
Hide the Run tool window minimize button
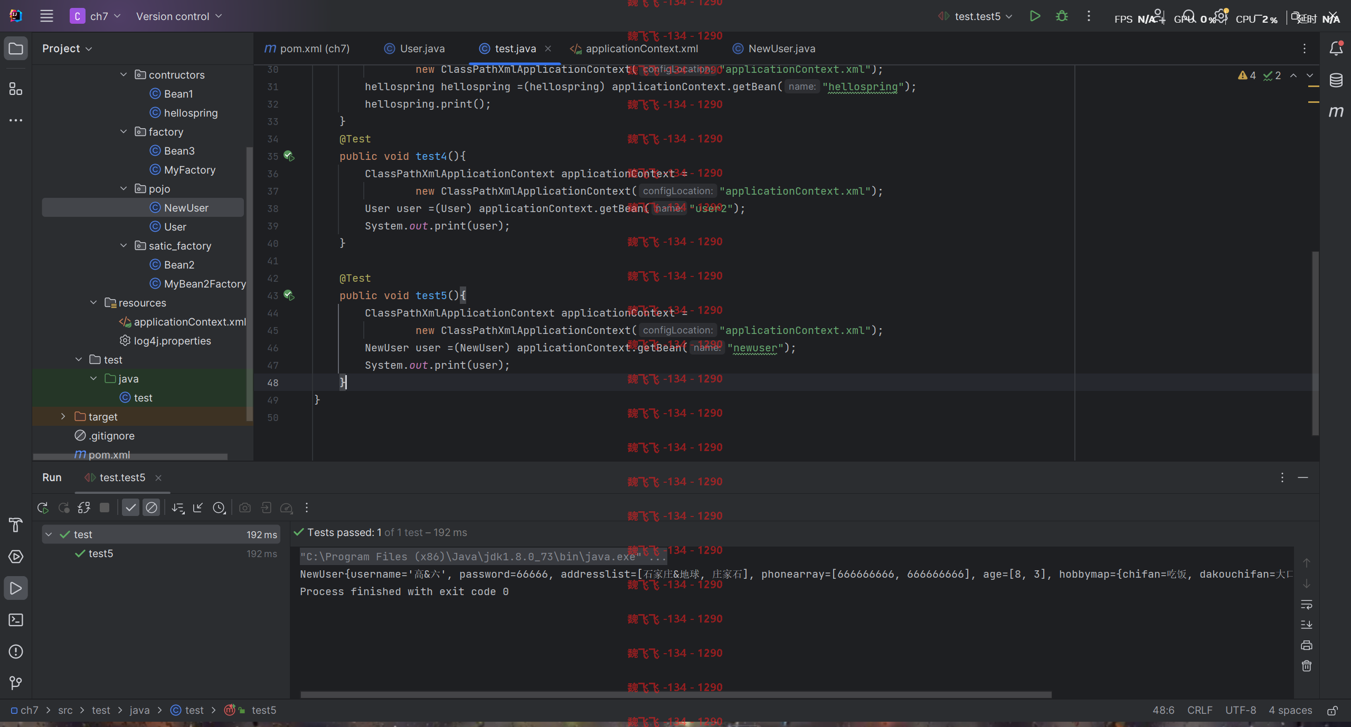(1303, 477)
